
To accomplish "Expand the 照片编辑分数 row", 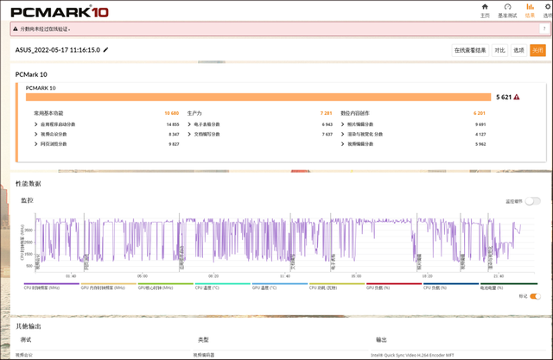I will (x=344, y=124).
